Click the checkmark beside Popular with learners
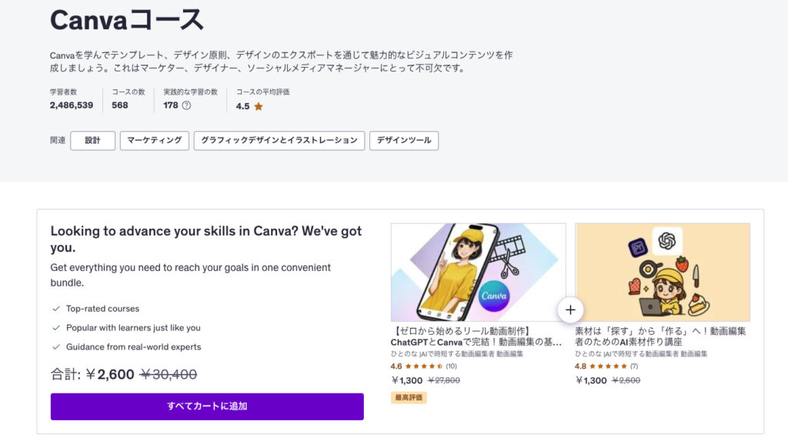 (56, 328)
